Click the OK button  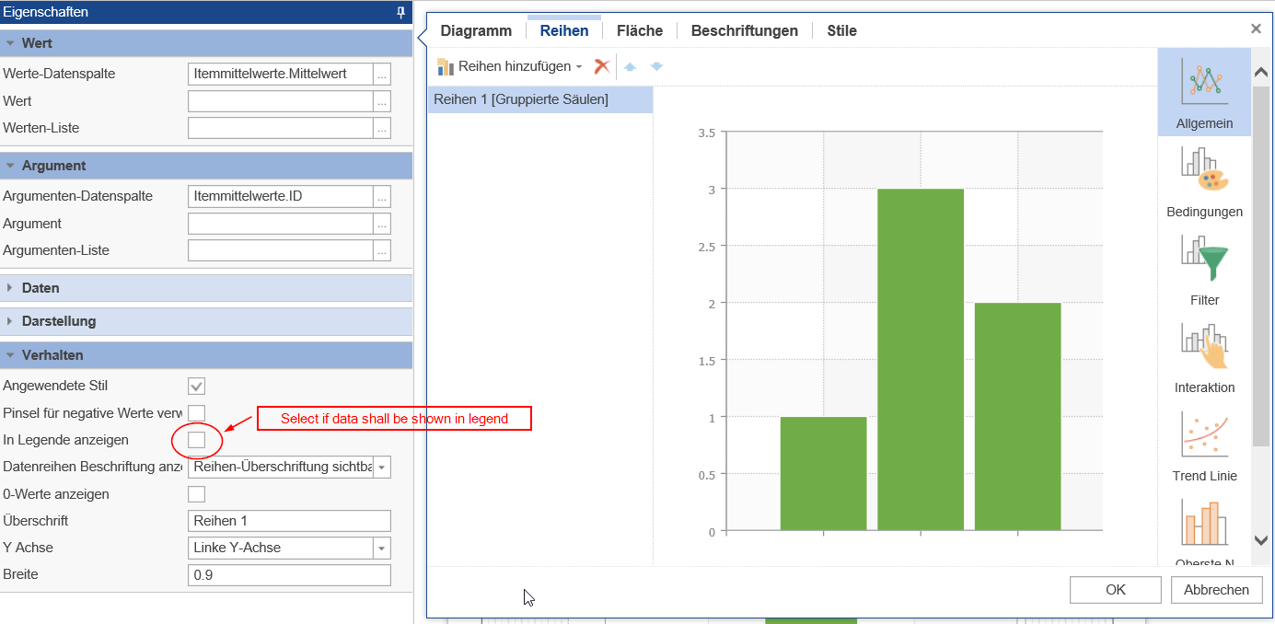point(1116,590)
